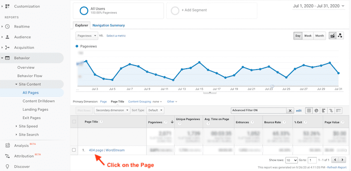Select the Data table view icon

tap(309, 110)
